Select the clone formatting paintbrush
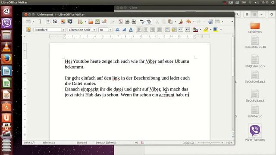The height and width of the screenshot is (155, 276). point(181,22)
